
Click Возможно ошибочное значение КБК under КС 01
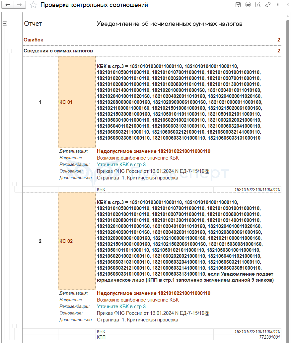(138, 158)
